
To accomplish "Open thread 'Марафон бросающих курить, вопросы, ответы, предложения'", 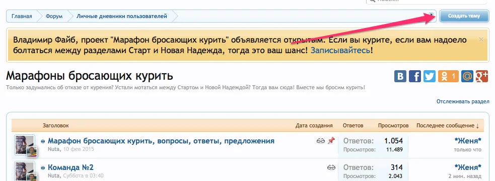I will [161, 141].
